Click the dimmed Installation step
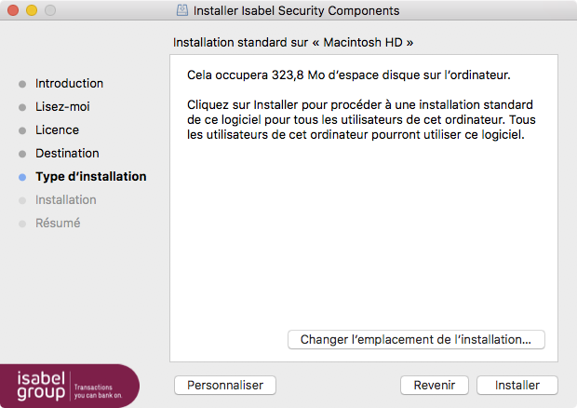577x408 pixels. [66, 200]
